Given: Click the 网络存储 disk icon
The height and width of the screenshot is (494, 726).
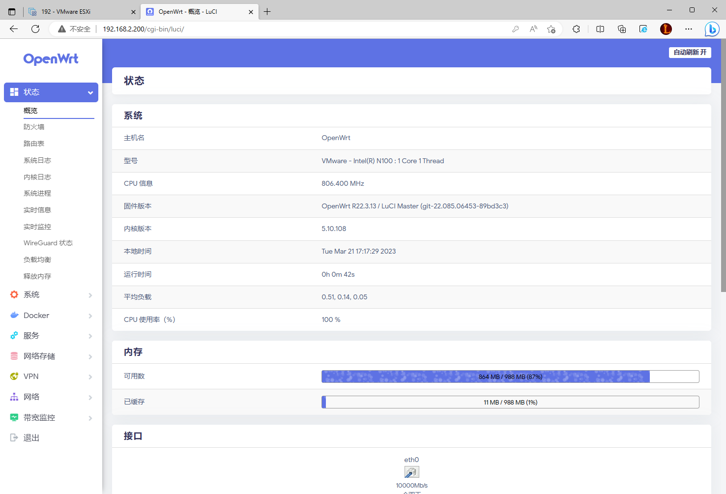Looking at the screenshot, I should [x=14, y=356].
